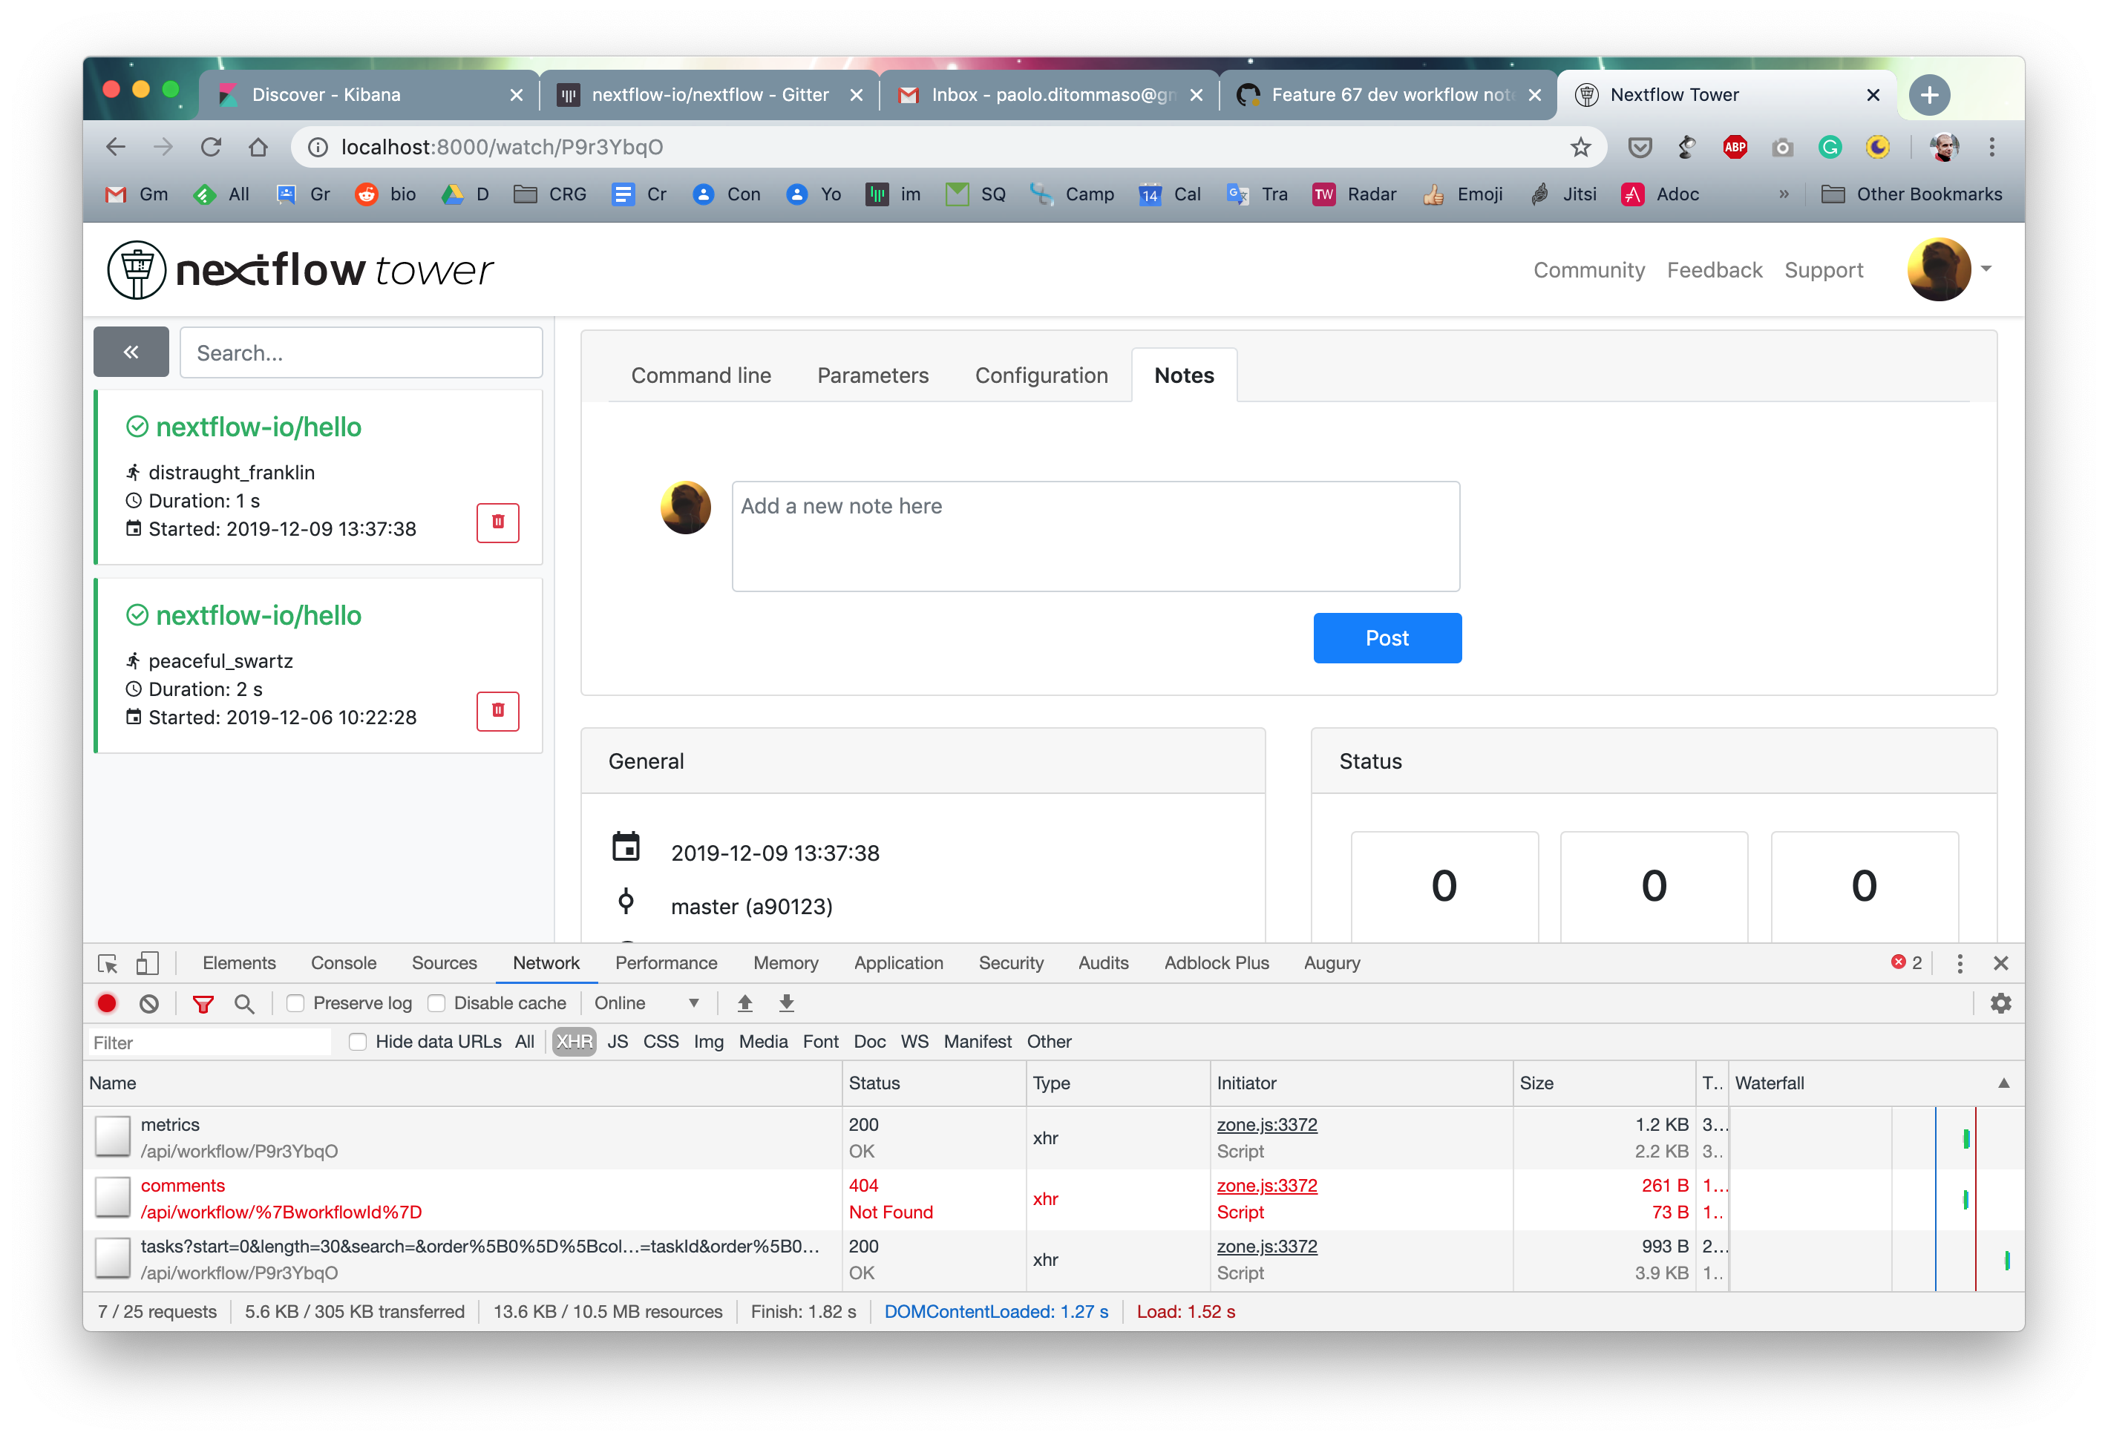Open the DevTools Console tab
The height and width of the screenshot is (1441, 2108).
coord(343,963)
